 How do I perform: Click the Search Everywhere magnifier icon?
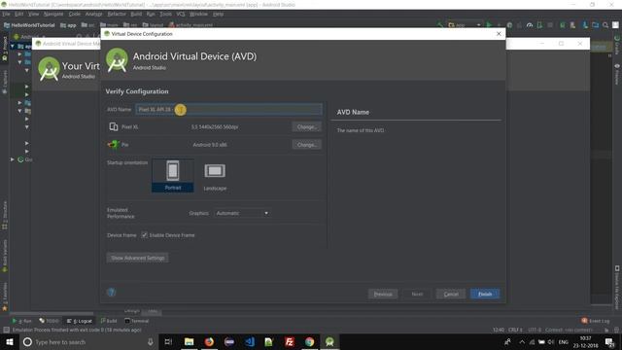(x=605, y=25)
